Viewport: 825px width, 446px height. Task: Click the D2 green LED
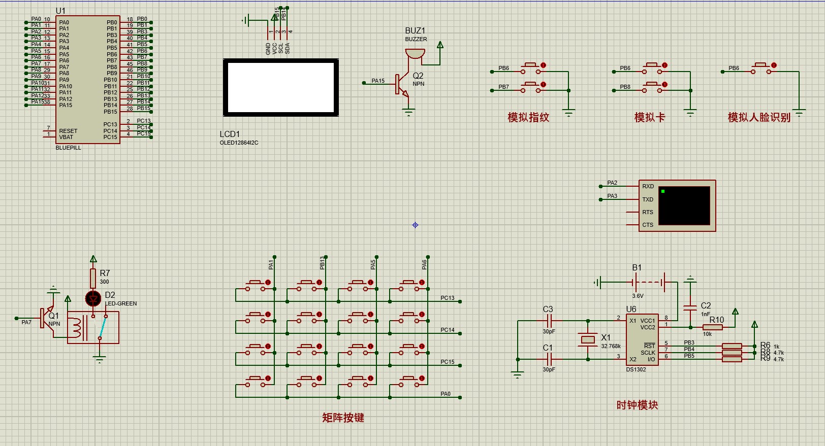(93, 298)
